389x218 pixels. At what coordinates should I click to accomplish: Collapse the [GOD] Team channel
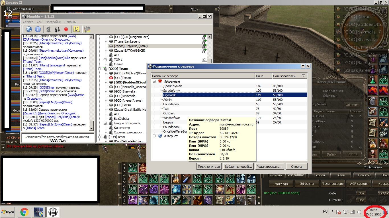coord(100,69)
